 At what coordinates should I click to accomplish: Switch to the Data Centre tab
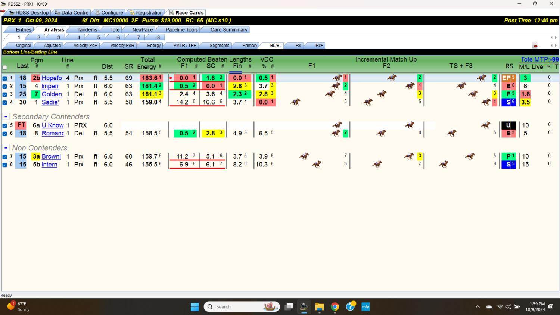coord(72,13)
